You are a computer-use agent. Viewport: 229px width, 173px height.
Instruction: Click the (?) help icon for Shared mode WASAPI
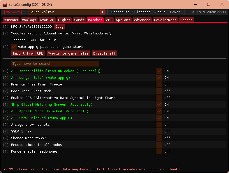click(6, 138)
